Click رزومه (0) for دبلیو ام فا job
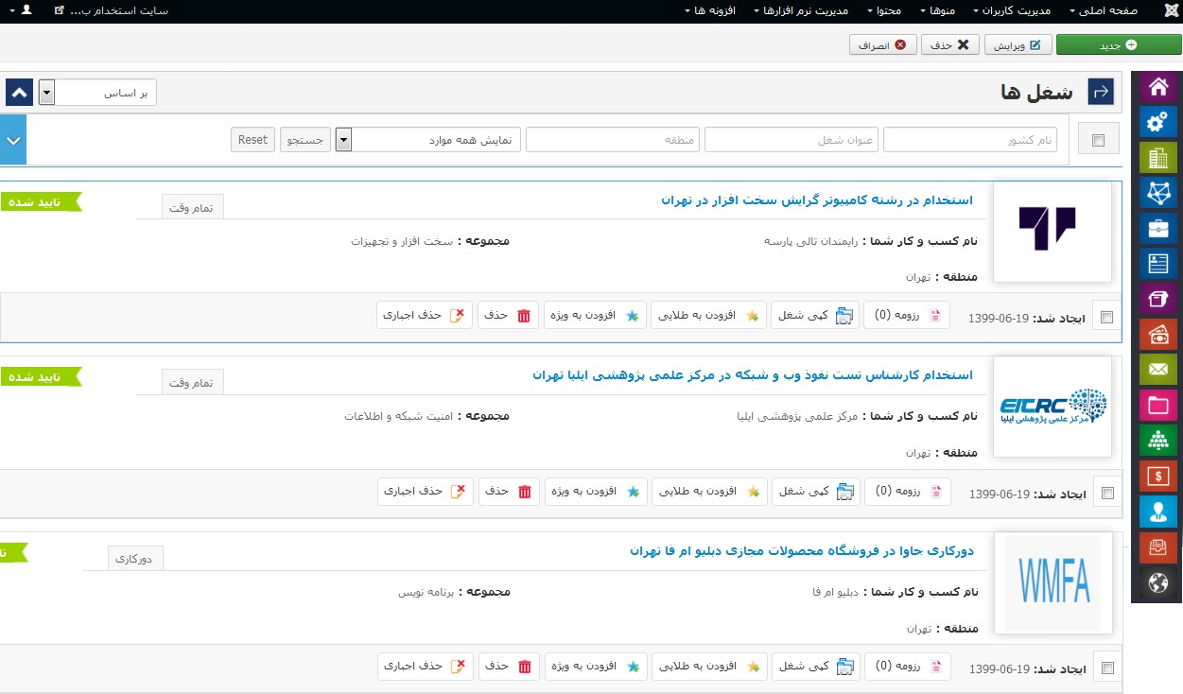Screen dimensions: 1183x694 pos(907,667)
